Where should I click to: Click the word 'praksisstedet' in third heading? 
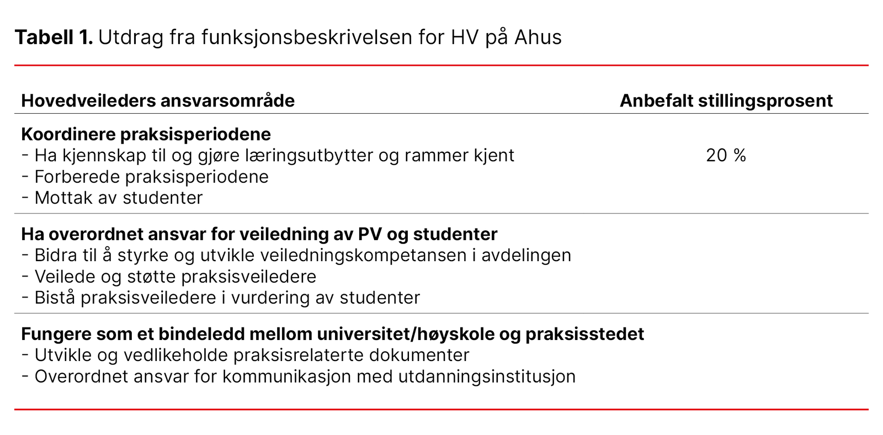click(584, 334)
